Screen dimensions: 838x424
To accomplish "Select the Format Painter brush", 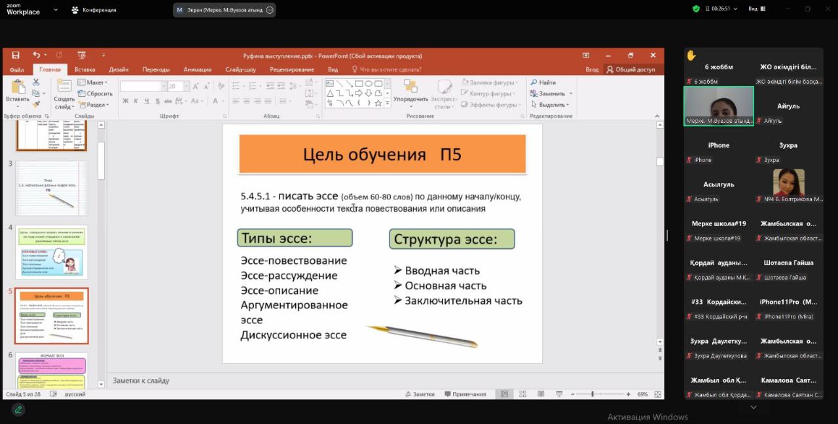I will (x=36, y=103).
